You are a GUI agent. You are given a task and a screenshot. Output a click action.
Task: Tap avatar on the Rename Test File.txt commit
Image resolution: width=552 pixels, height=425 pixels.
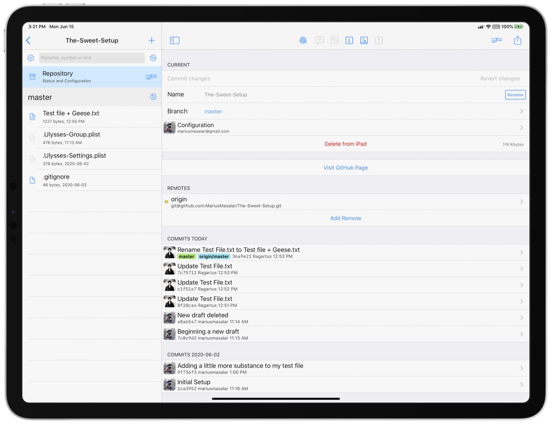pos(170,252)
